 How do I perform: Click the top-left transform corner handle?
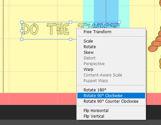[x=22, y=22]
